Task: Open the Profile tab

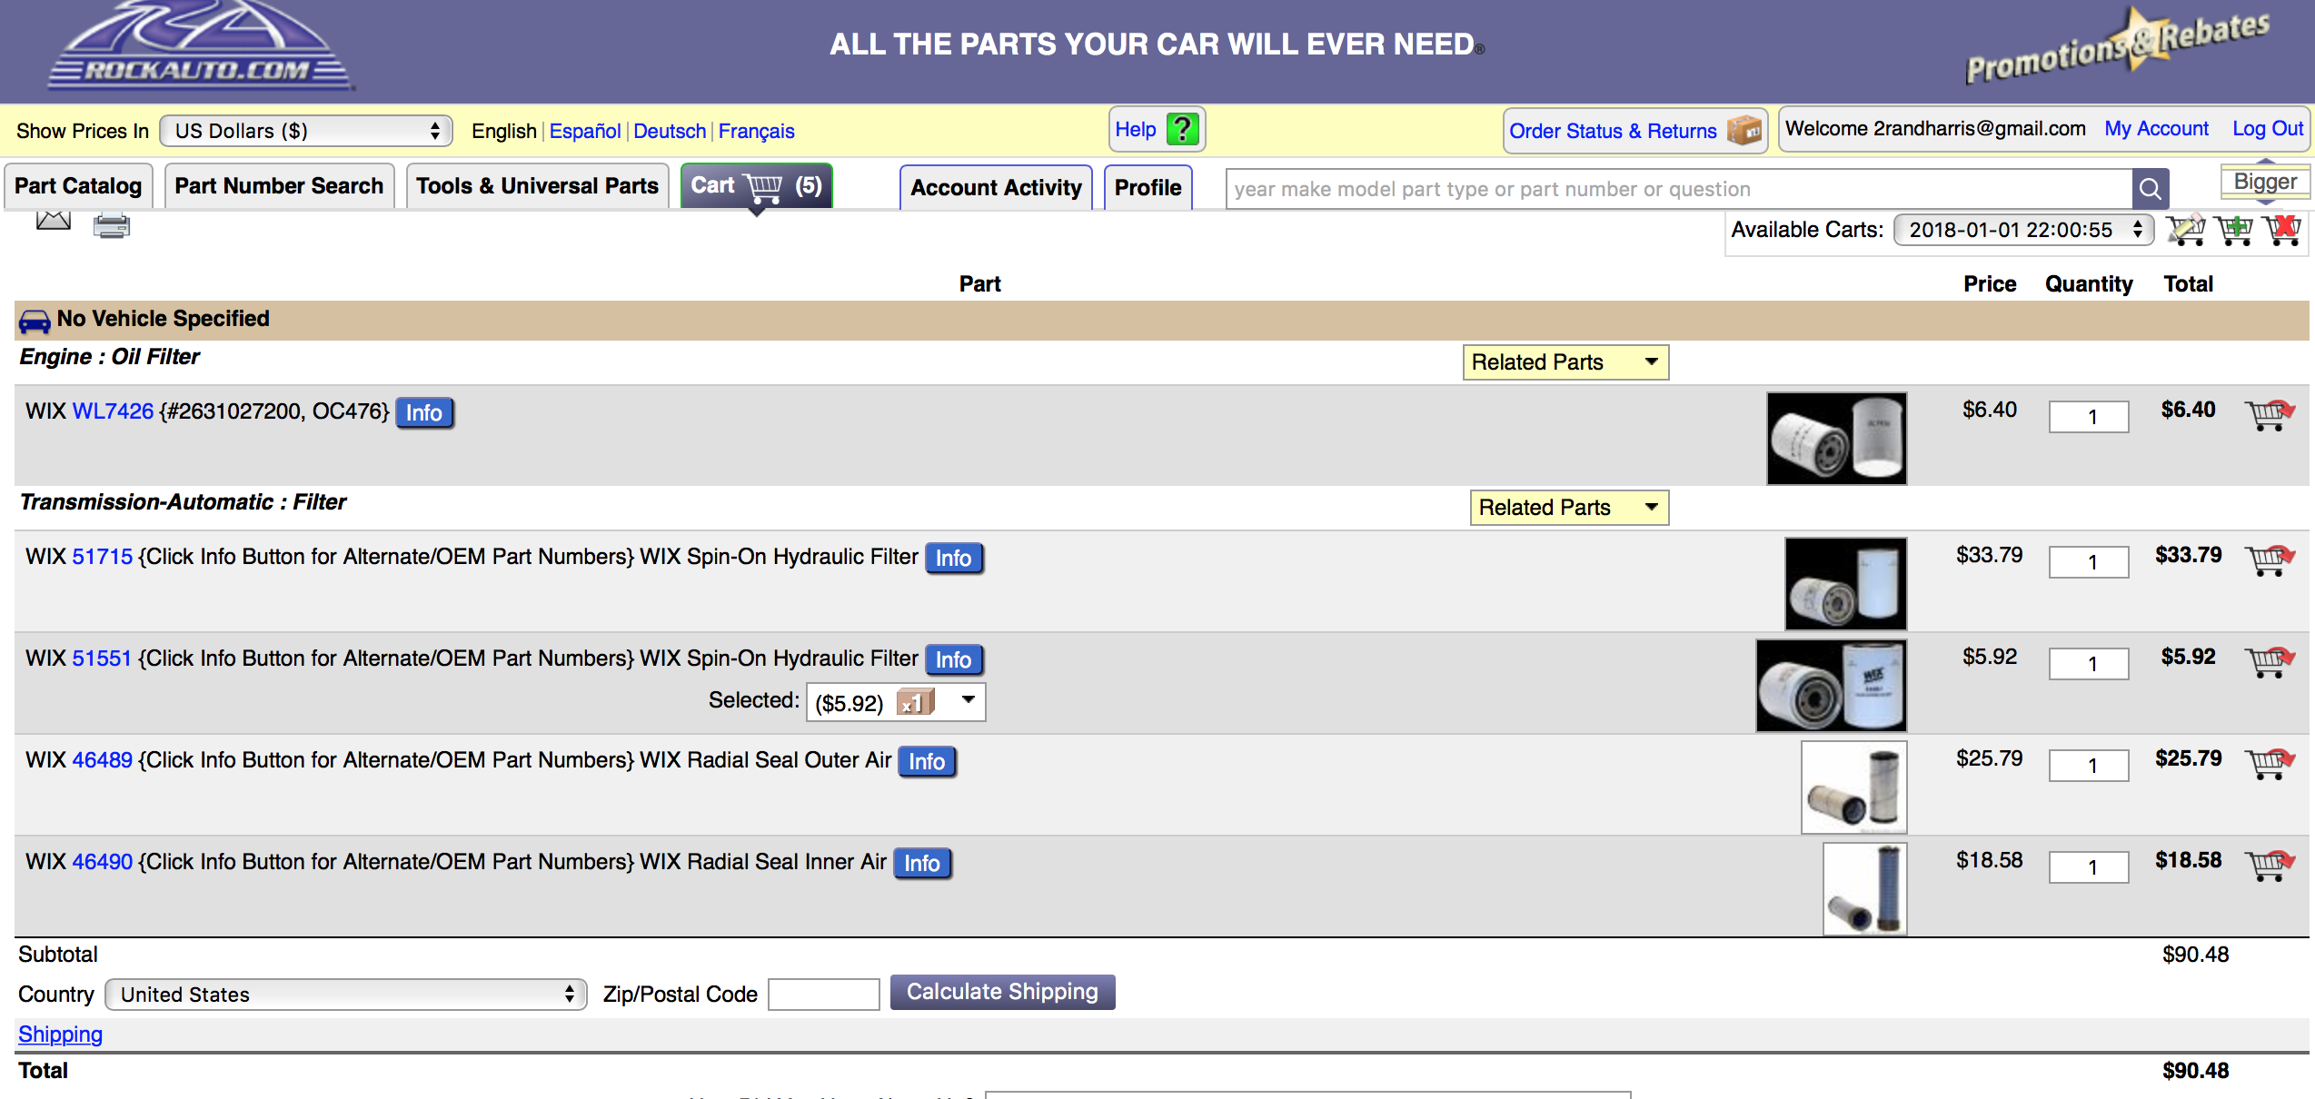Action: 1148,188
